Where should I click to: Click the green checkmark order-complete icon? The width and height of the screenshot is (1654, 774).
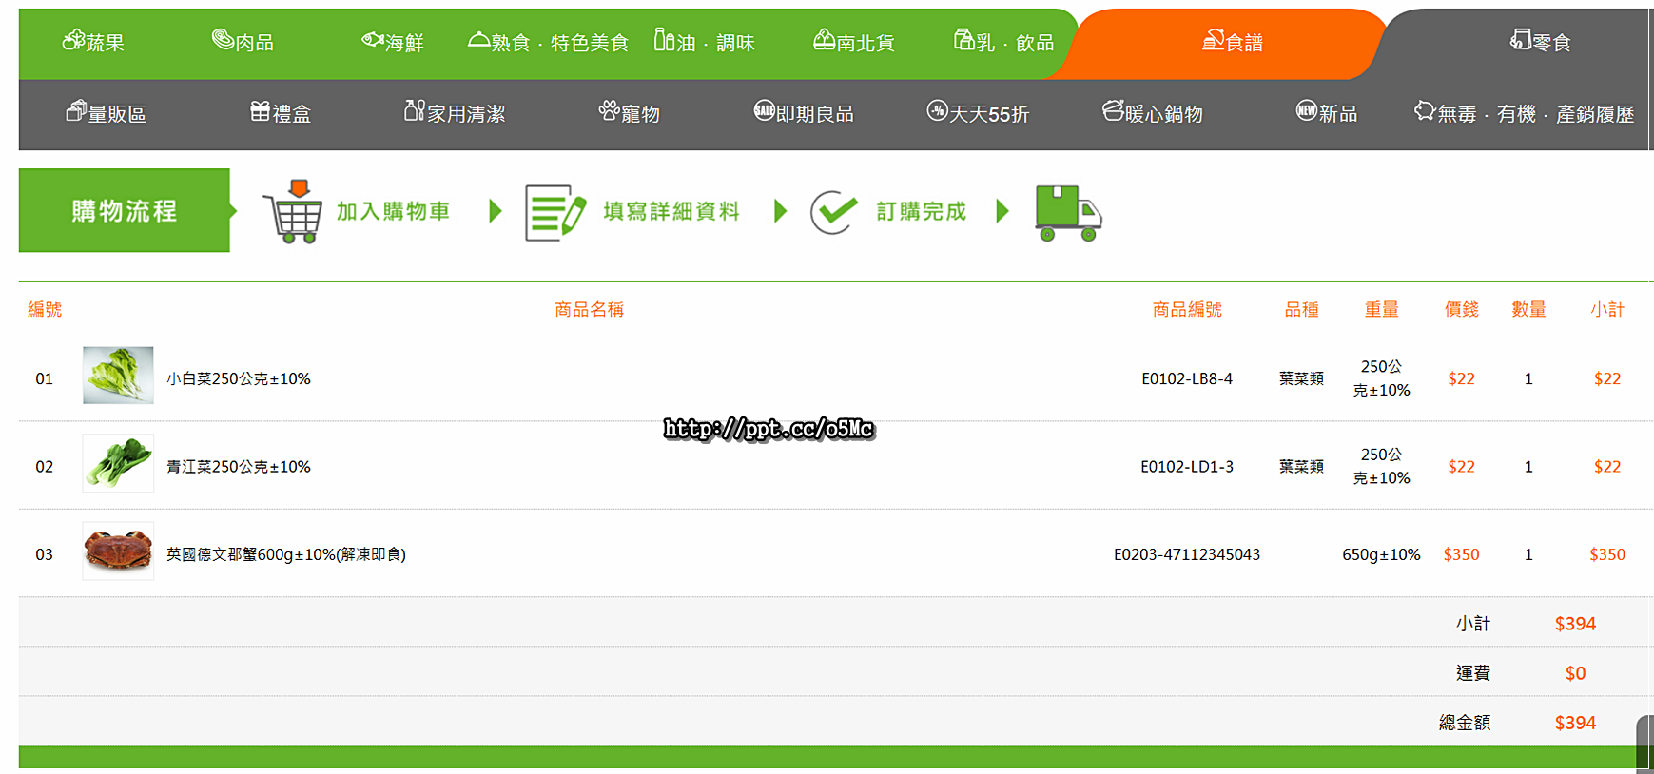(x=833, y=211)
